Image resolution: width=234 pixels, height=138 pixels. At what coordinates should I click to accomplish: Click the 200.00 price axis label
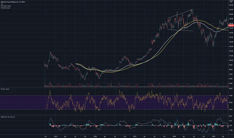coord(231,14)
